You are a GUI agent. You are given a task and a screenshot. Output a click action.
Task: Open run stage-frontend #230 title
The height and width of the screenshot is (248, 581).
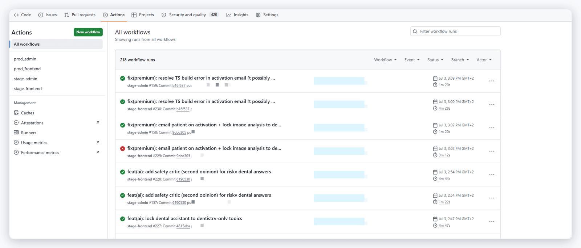tap(201, 101)
